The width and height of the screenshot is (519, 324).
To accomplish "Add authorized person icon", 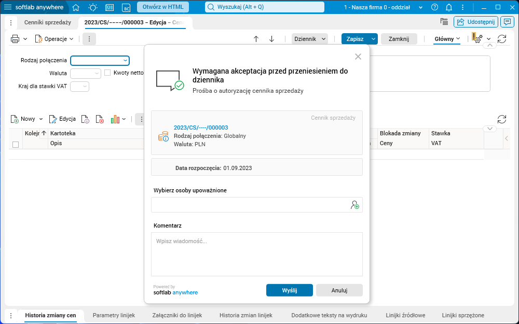I will coord(355,205).
